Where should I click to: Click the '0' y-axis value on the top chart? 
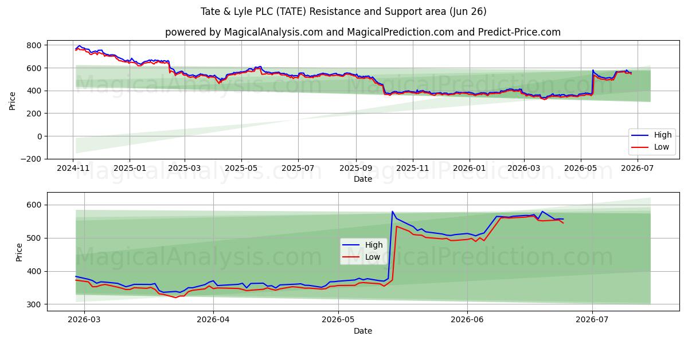tap(40, 136)
